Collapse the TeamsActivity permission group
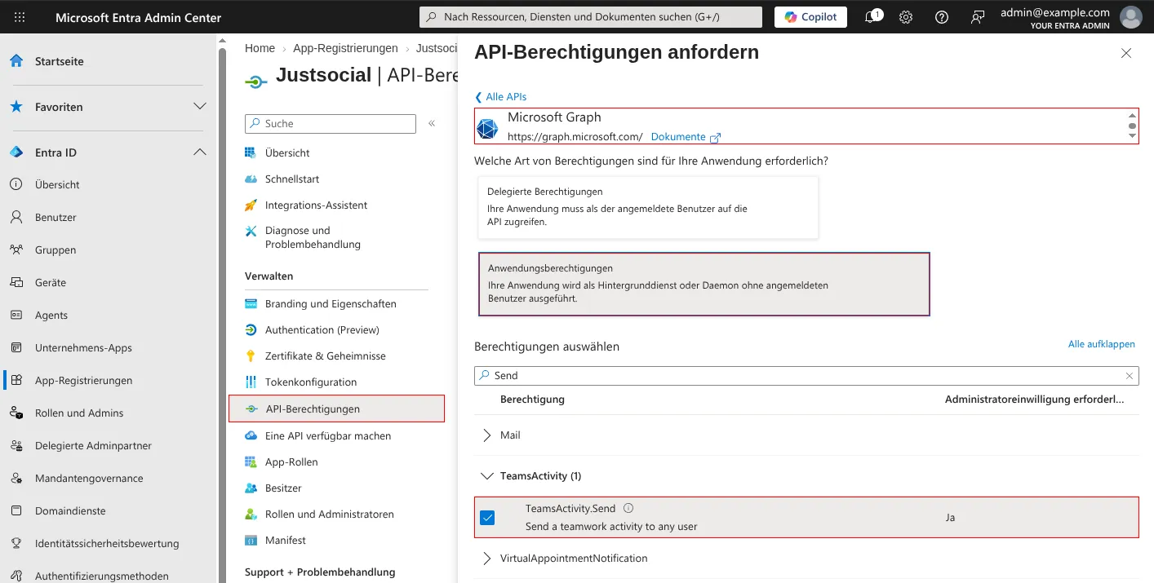Screen dimensions: 1154x583 487,476
